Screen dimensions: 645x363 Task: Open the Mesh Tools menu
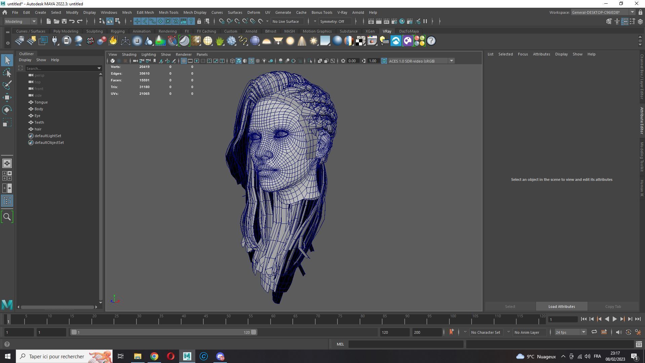click(x=168, y=12)
